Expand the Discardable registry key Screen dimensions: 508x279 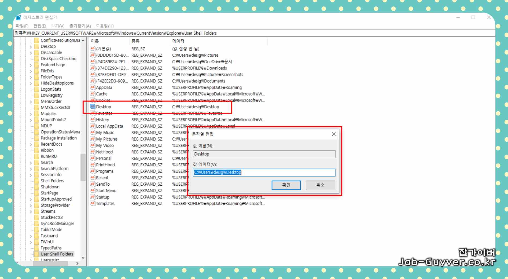pos(31,53)
